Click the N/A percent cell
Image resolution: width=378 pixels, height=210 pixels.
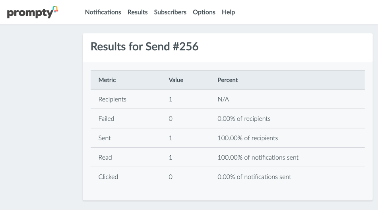(223, 99)
